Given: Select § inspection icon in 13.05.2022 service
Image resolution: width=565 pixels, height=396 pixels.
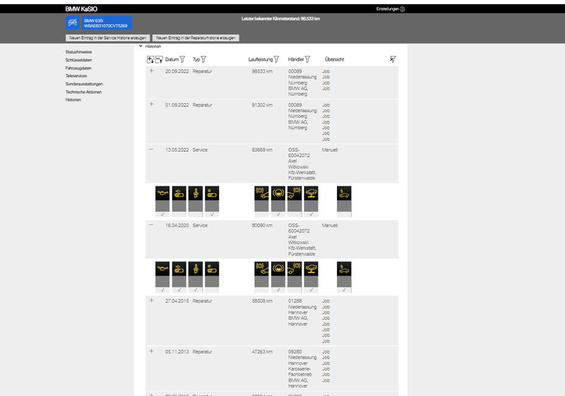Looking at the screenshot, I should click(x=344, y=193).
